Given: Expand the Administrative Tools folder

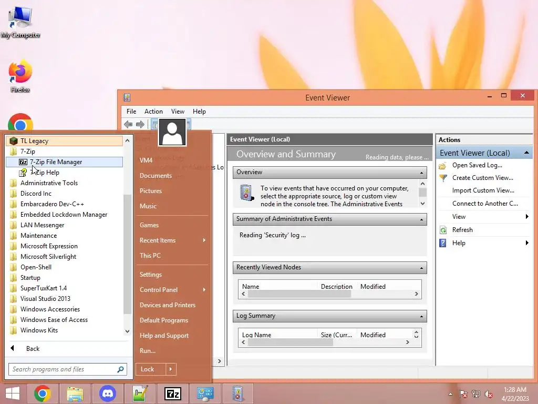Looking at the screenshot, I should pyautogui.click(x=64, y=183).
